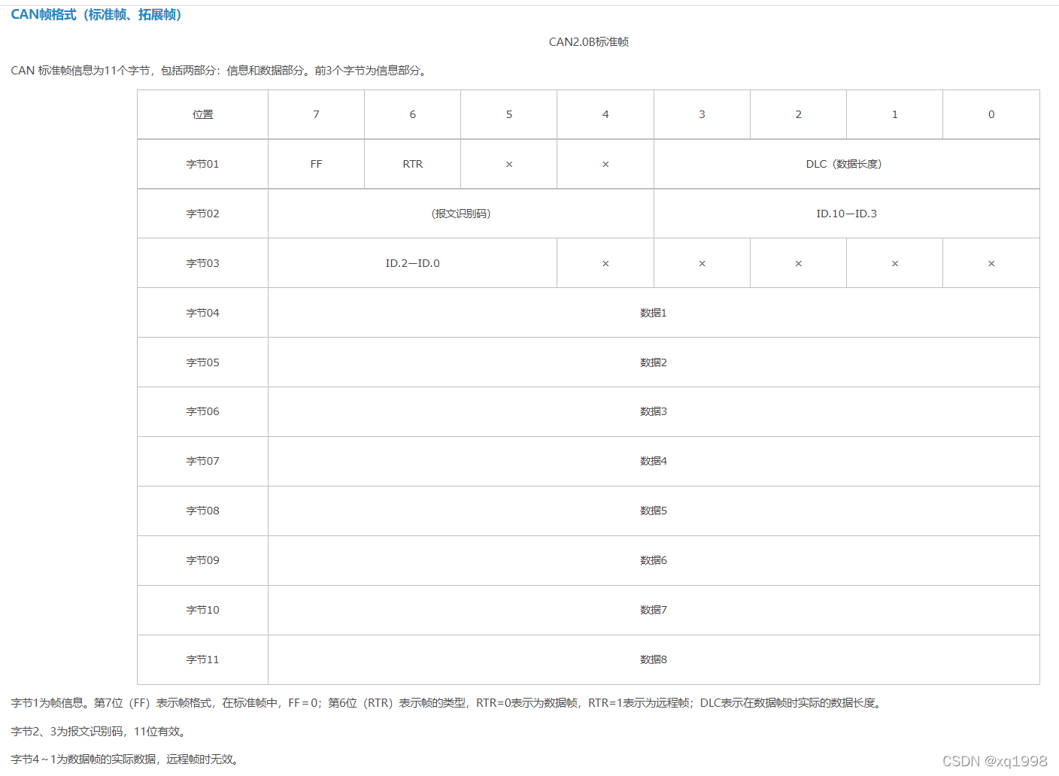Screen dimensions: 1059x776
Task: Select the "字节05" row label
Action: (203, 362)
